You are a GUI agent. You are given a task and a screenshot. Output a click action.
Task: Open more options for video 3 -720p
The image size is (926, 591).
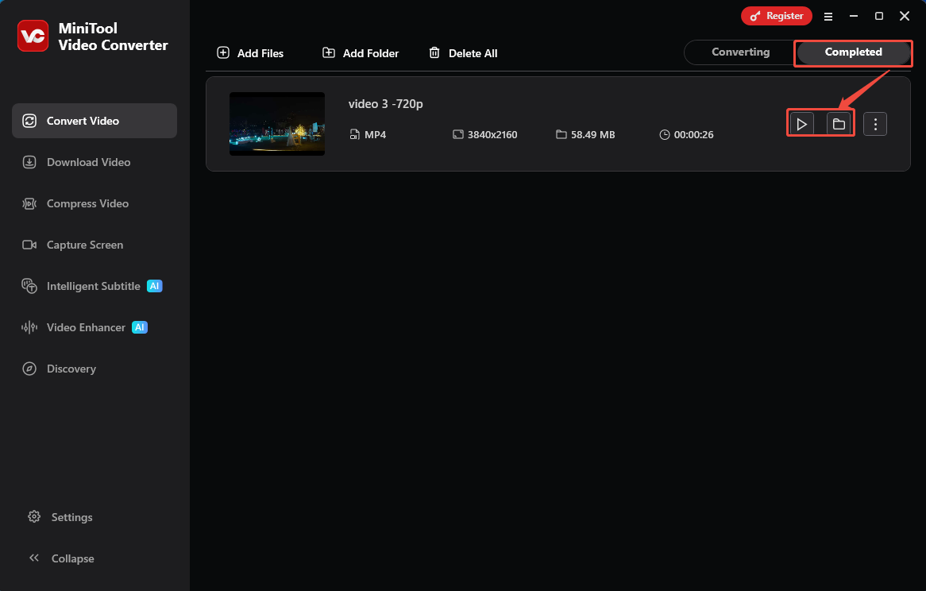875,124
